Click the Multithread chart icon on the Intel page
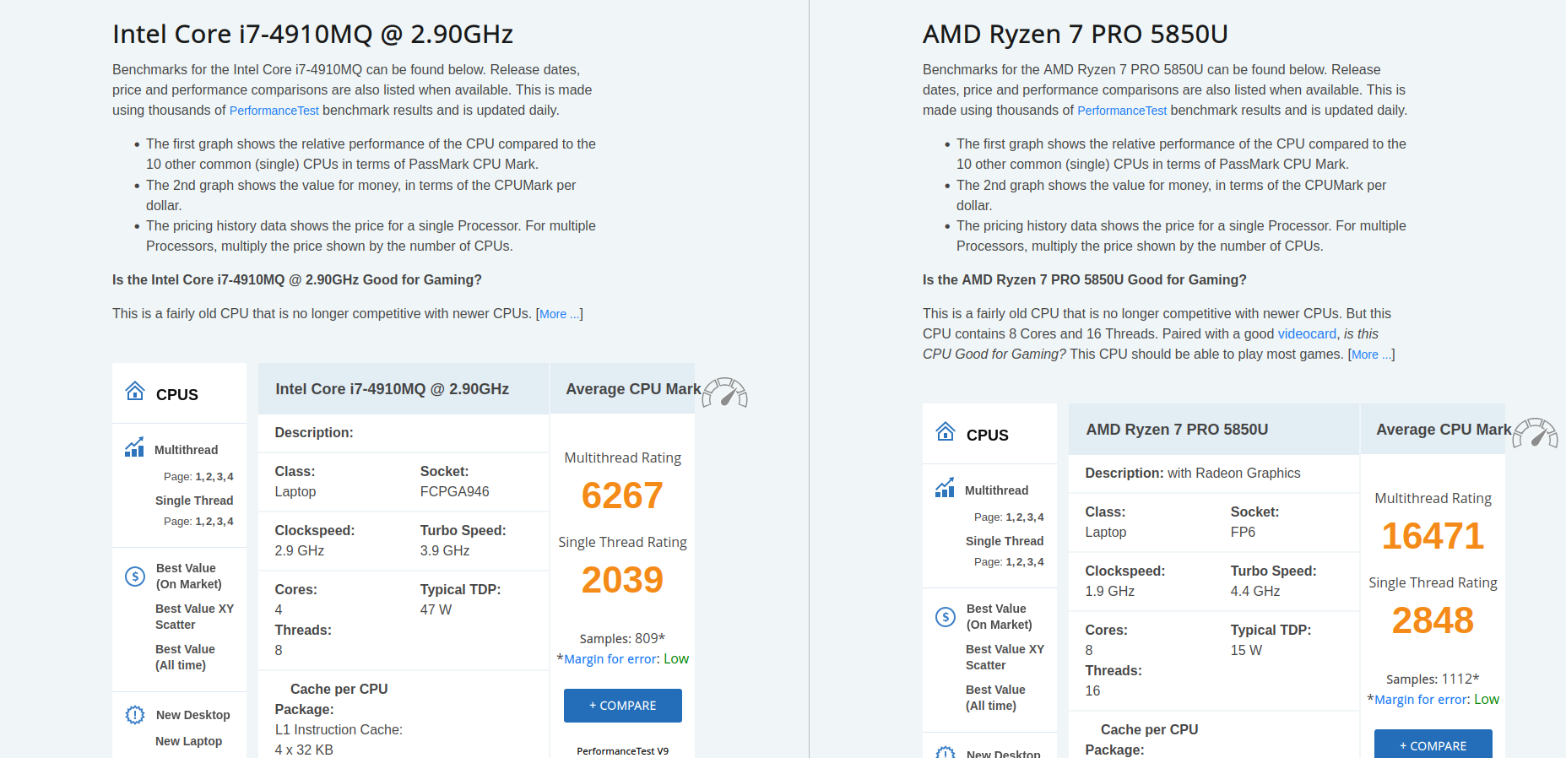The width and height of the screenshot is (1566, 758). [134, 447]
